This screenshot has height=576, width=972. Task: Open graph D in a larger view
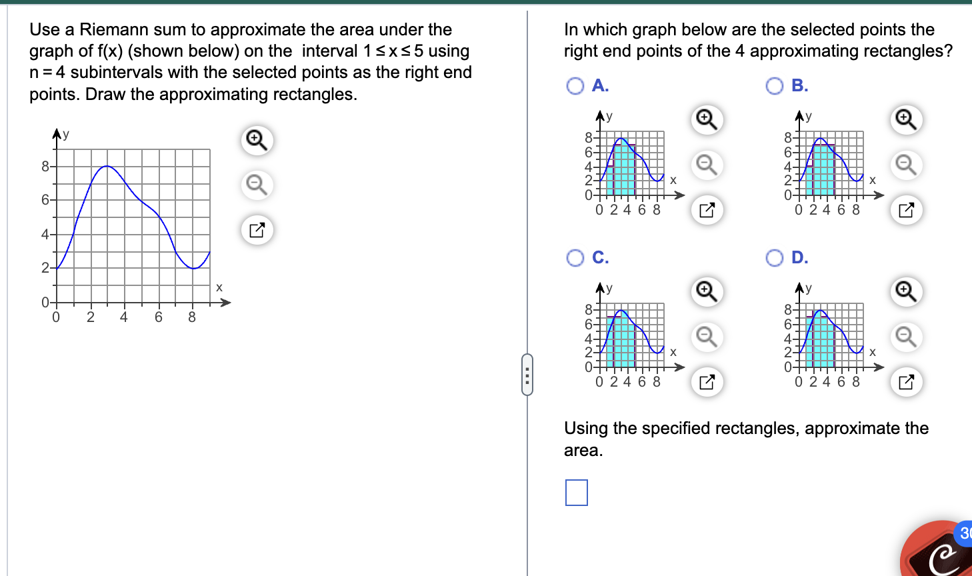(x=906, y=382)
